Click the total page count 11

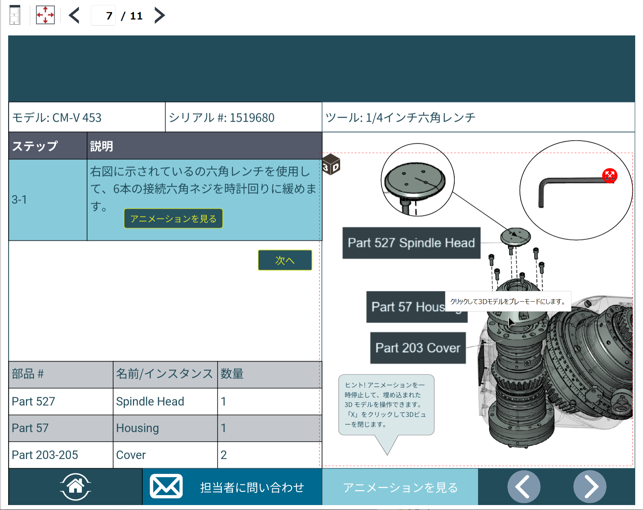pos(137,16)
